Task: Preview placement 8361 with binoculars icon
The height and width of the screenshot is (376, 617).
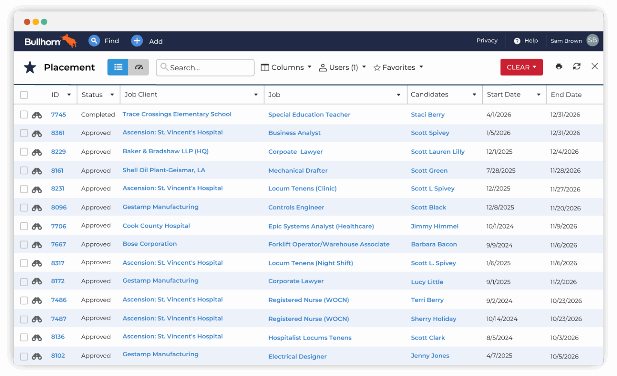Action: point(37,133)
